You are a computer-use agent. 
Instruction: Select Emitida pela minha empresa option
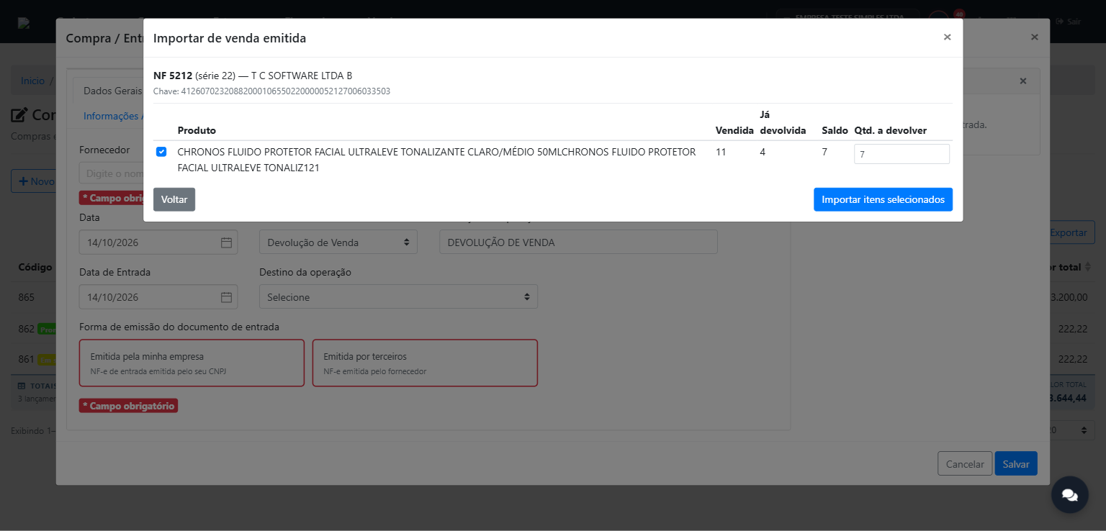192,363
